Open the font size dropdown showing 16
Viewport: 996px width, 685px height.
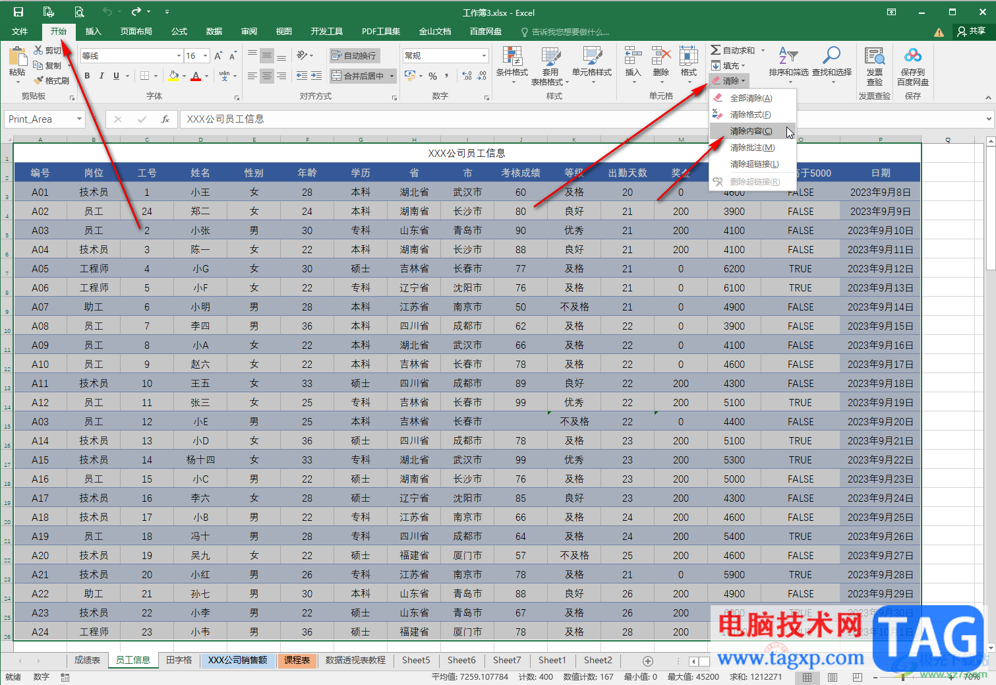206,55
